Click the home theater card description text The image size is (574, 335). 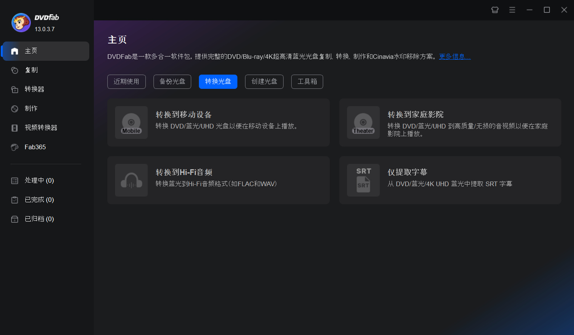(x=467, y=130)
